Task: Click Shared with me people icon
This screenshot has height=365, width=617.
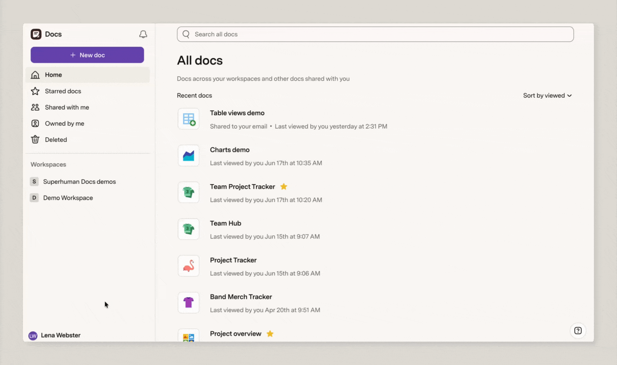Action: pos(35,107)
